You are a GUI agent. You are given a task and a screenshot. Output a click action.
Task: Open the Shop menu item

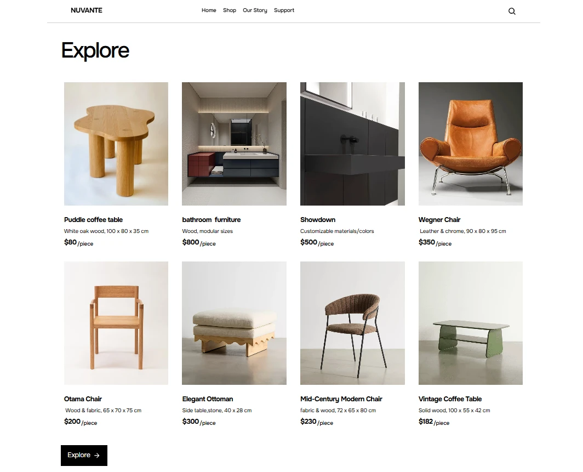(230, 10)
